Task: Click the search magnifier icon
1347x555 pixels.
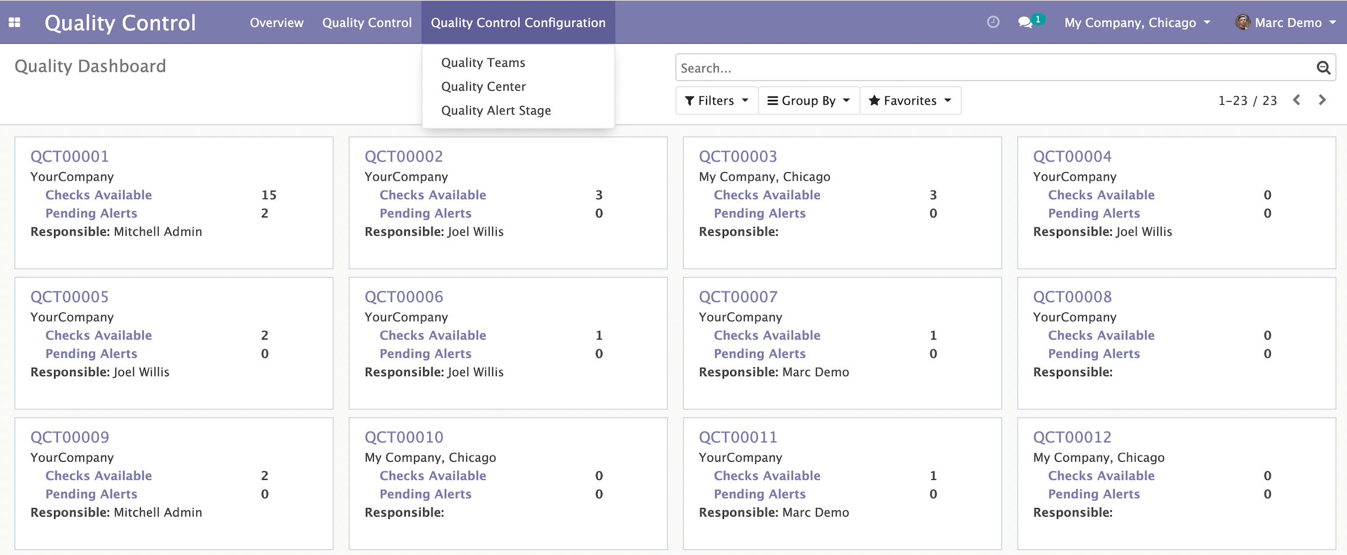Action: (x=1323, y=68)
